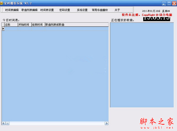Click the digital clock display

tap(157, 19)
